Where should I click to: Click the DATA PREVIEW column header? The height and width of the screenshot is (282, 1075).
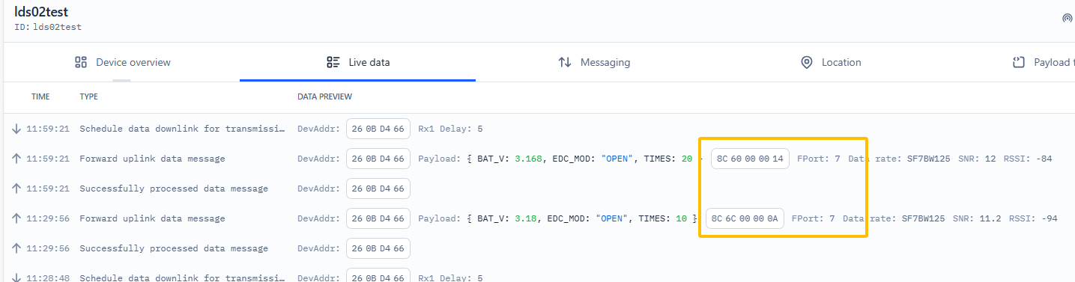coord(325,96)
